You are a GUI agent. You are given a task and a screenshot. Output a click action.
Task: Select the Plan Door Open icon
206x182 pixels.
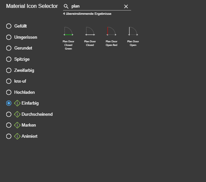click(133, 32)
